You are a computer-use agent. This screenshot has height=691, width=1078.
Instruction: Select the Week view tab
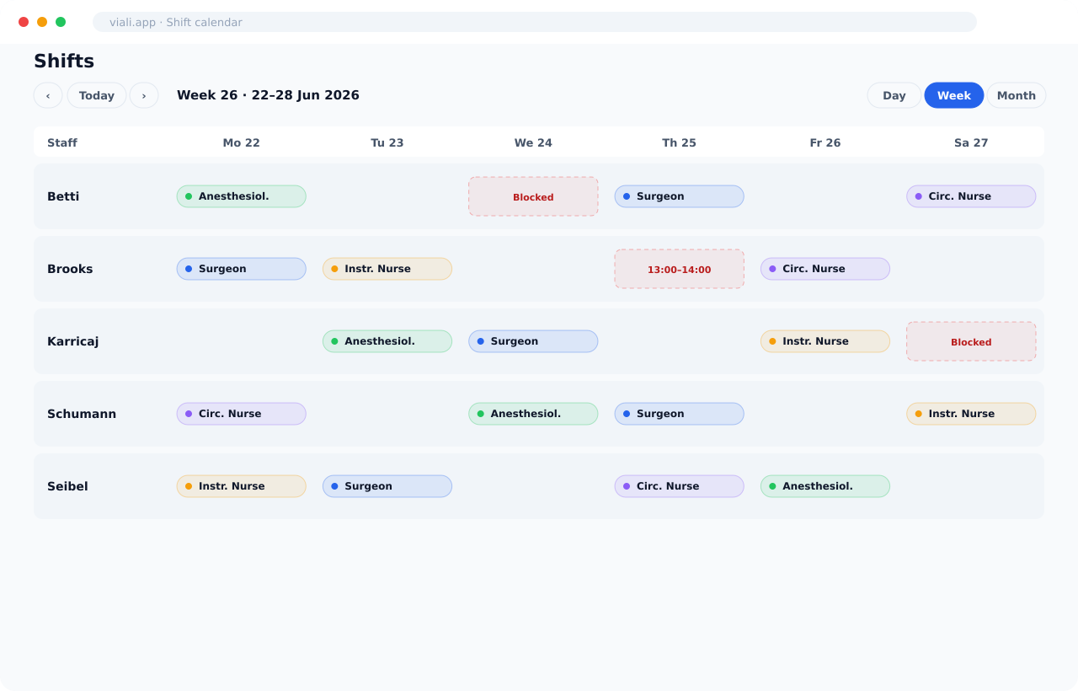(954, 95)
